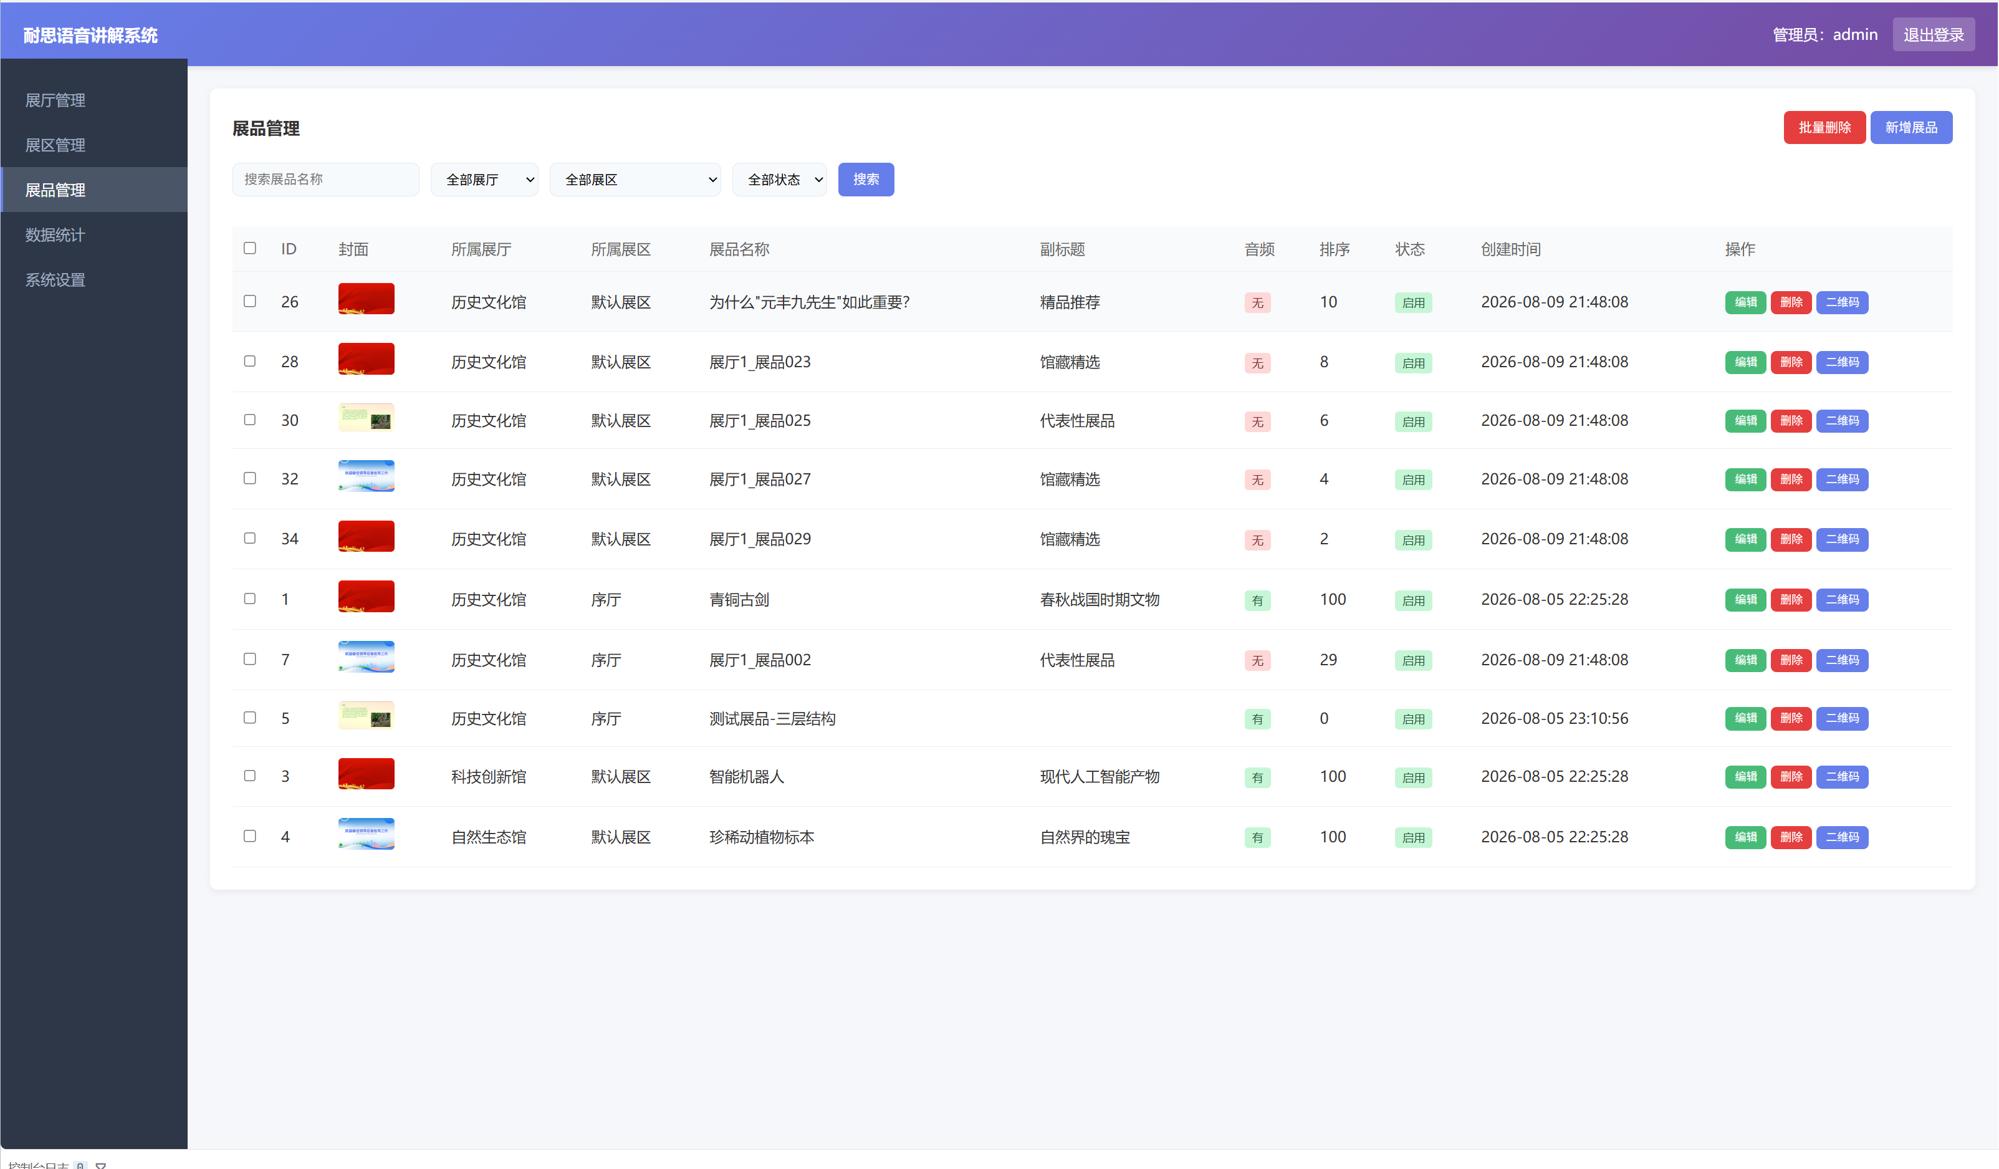This screenshot has height=1169, width=1999.
Task: Click 编辑 for 展厅1_展品002
Action: 1745,660
